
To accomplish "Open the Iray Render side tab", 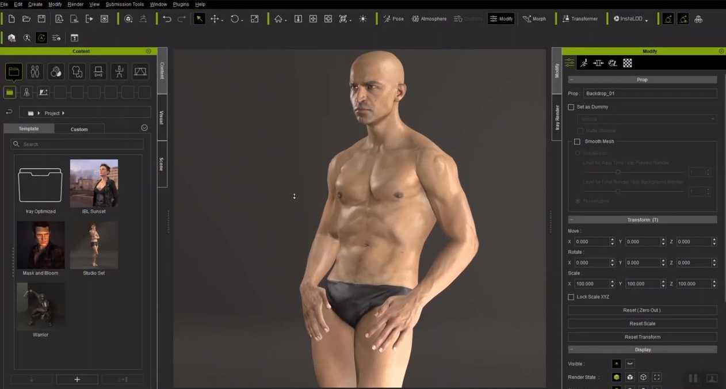I will (x=557, y=117).
